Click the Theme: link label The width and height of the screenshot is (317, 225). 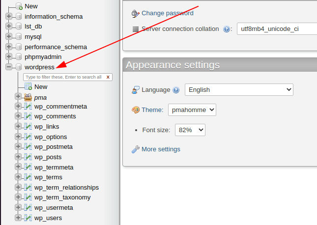coord(152,110)
